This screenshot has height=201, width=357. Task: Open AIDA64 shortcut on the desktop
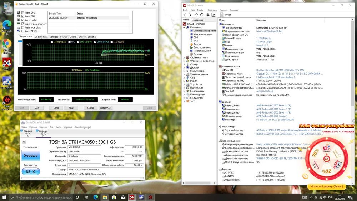[x=7, y=64]
